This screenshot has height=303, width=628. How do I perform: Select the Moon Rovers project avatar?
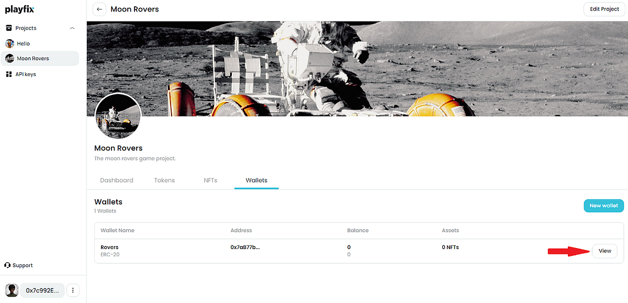click(x=9, y=58)
